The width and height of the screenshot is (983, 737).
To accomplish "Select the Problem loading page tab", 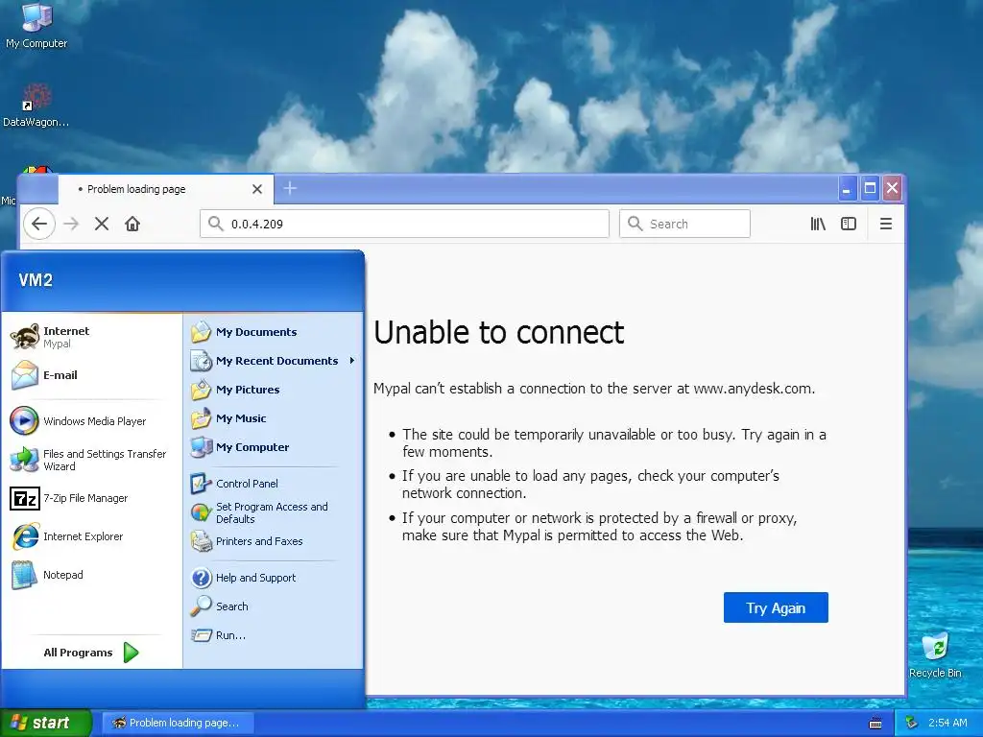I will 166,189.
